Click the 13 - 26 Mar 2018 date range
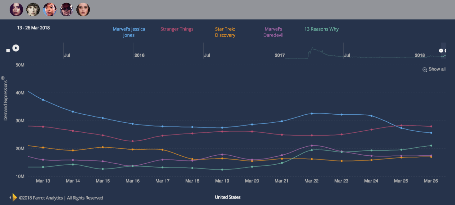This screenshot has width=455, height=205. [x=33, y=28]
